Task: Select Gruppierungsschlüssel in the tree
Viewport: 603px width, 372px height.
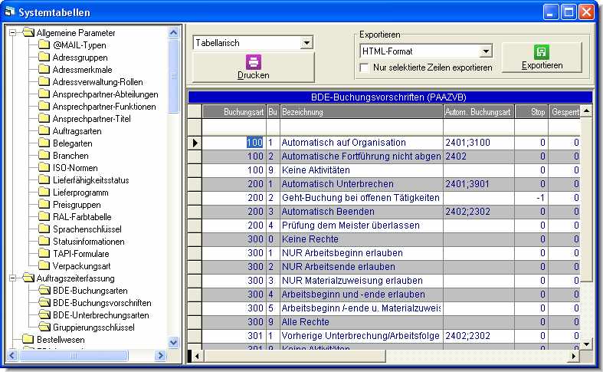Action: tap(93, 328)
